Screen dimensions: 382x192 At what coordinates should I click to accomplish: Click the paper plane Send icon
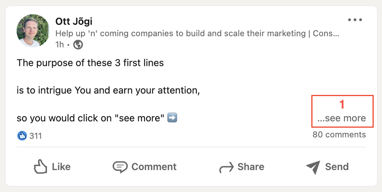(313, 167)
